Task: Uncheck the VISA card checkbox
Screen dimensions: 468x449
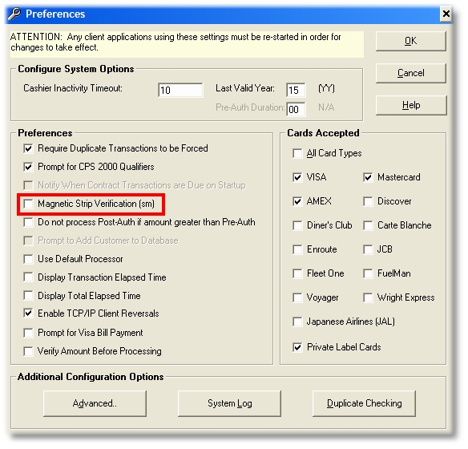Action: [x=297, y=177]
